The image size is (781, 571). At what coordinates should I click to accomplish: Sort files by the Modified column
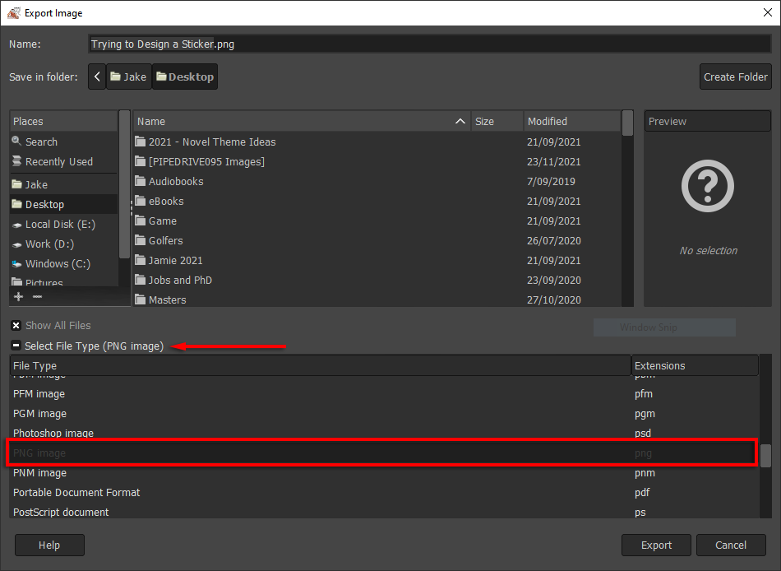(571, 122)
